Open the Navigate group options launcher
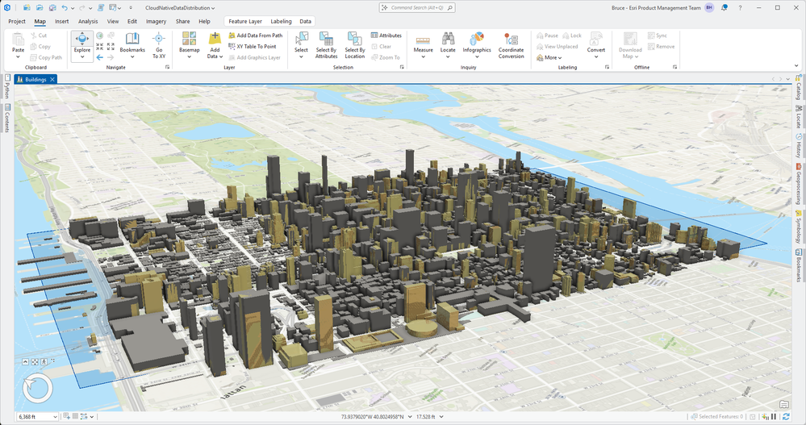Screen dimensions: 806x425 click(x=167, y=67)
